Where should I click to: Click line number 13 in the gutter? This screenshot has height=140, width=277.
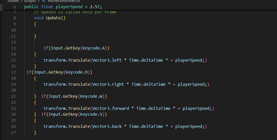pos(14,48)
